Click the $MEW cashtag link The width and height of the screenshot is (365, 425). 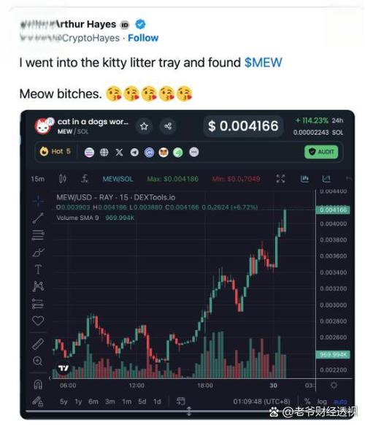click(263, 63)
